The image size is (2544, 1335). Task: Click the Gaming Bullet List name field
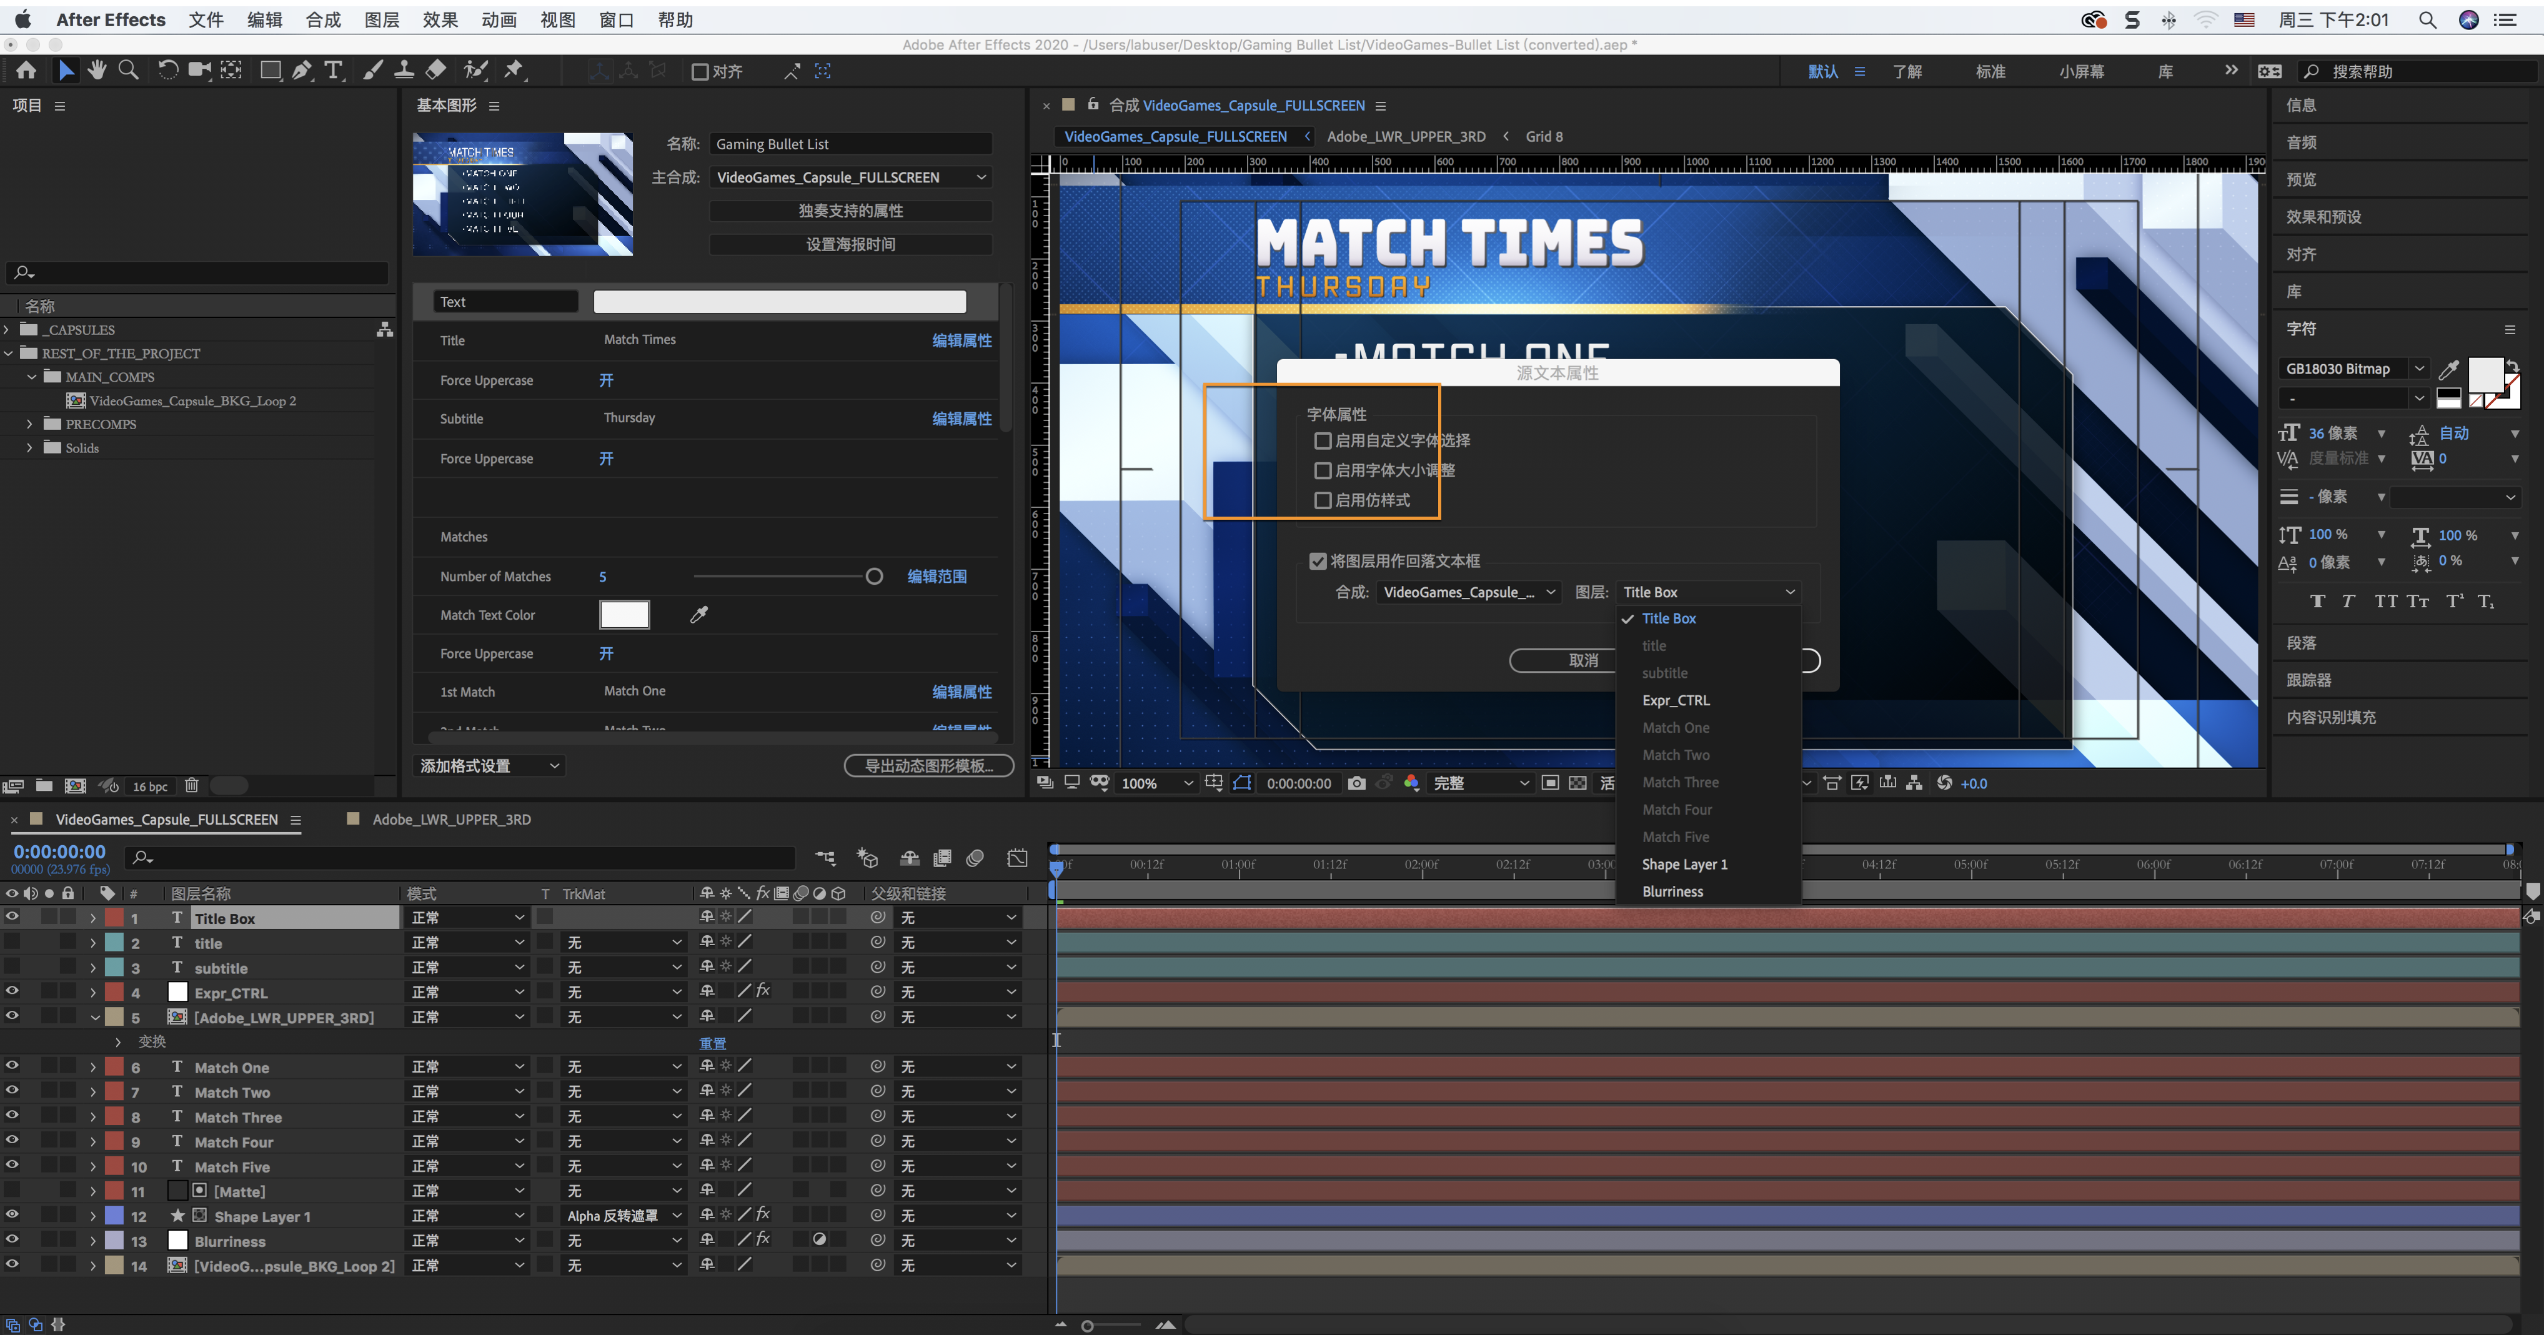849,144
